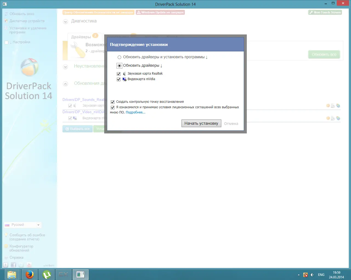The image size is (351, 280).
Task: Click the globe icon in sound driver row
Action: 338,106
